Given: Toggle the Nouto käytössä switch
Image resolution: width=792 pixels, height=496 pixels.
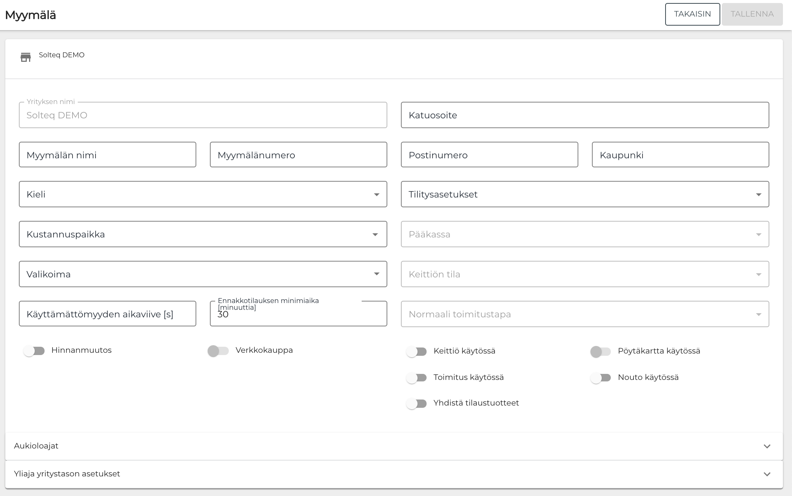Looking at the screenshot, I should (601, 378).
